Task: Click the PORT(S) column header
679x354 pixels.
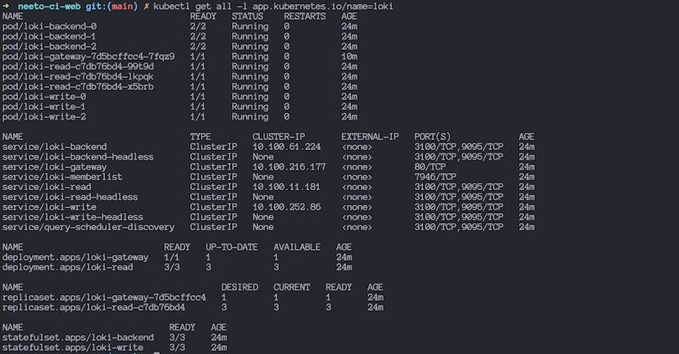Action: tap(433, 137)
